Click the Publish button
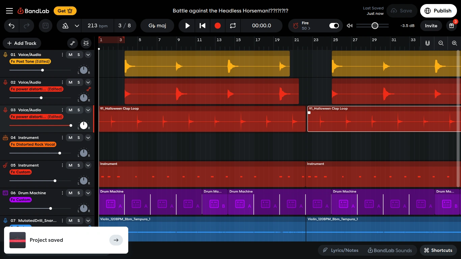The image size is (461, 259). tap(438, 11)
